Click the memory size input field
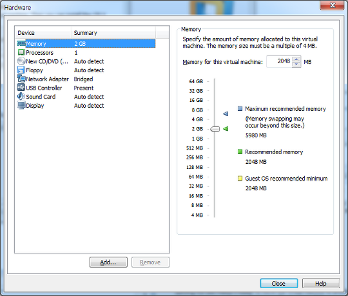The height and width of the screenshot is (296, 348). coord(279,61)
